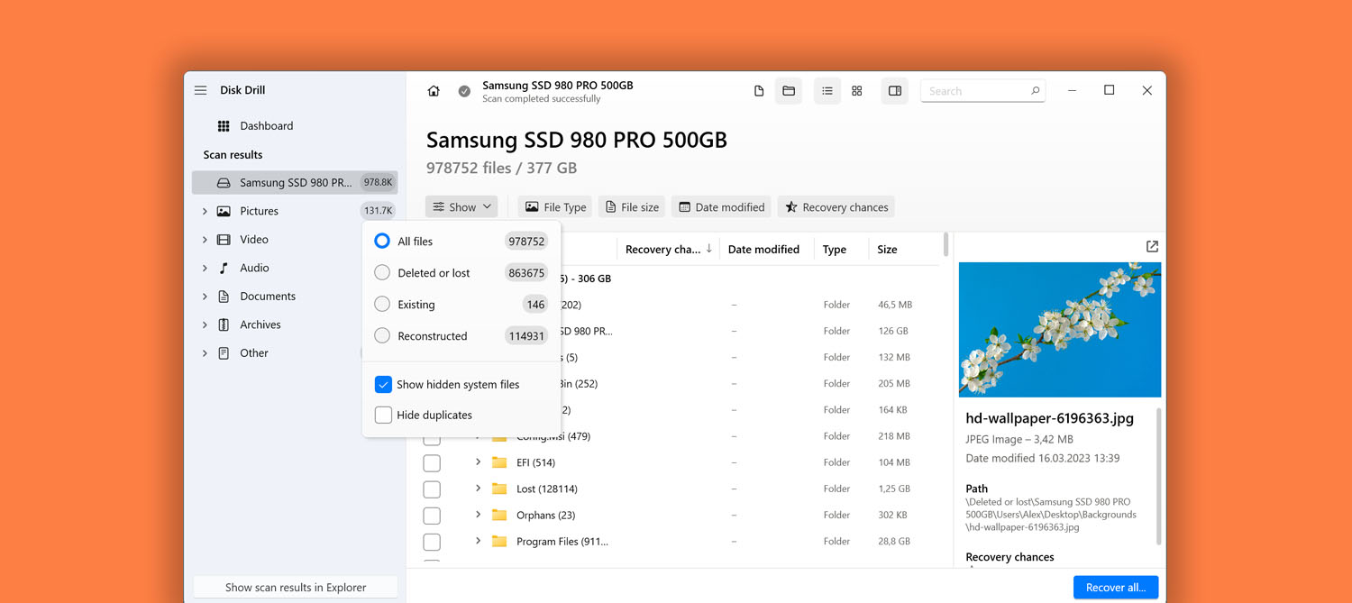
Task: Open the Show filter dropdown
Action: pyautogui.click(x=461, y=206)
